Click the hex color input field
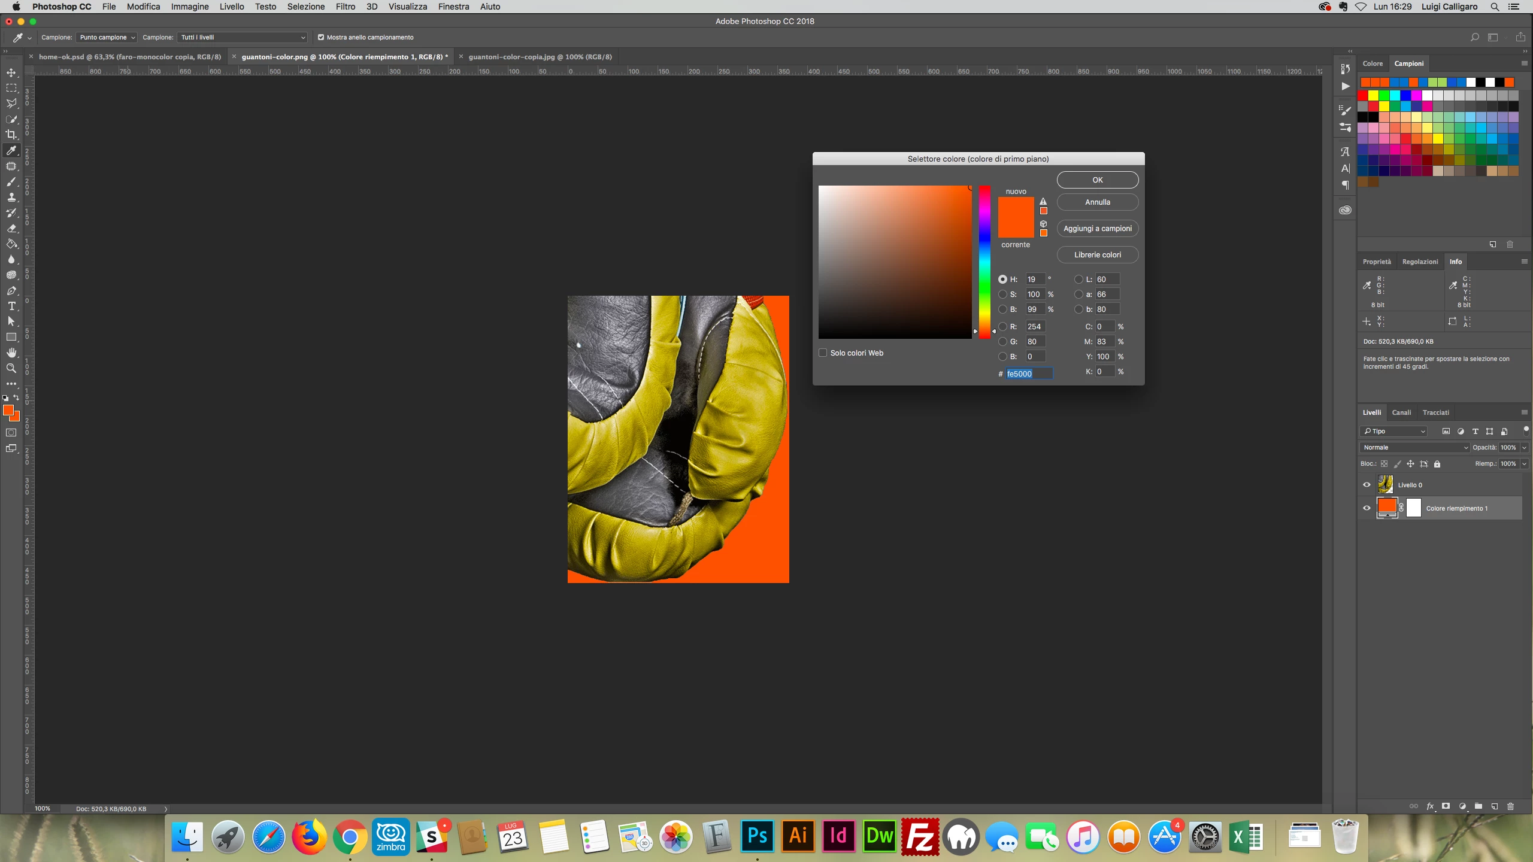This screenshot has width=1533, height=862. (1028, 374)
